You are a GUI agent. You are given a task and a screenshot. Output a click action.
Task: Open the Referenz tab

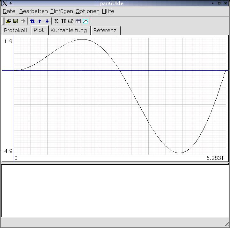(105, 31)
